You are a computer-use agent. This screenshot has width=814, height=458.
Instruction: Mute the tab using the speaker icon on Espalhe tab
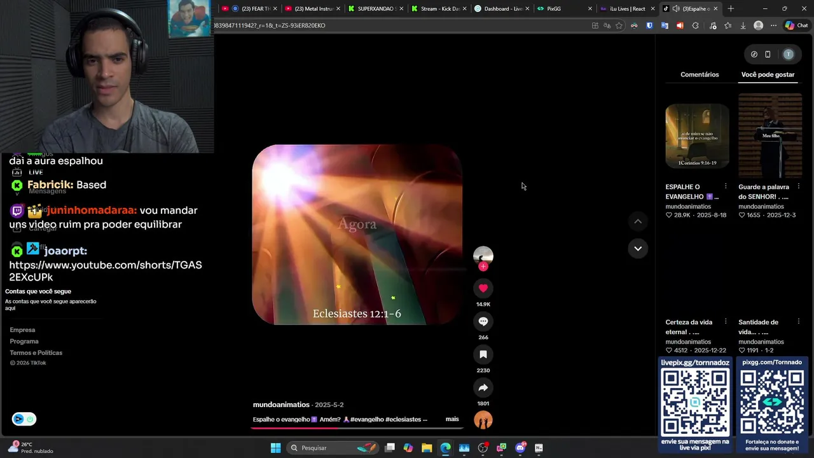[676, 9]
